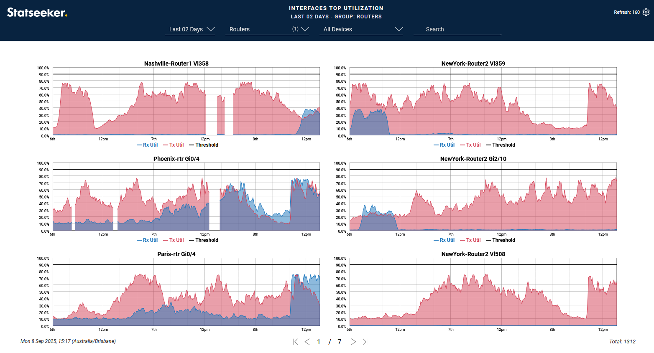Advance to the next page arrow
The height and width of the screenshot is (353, 654).
(x=353, y=342)
